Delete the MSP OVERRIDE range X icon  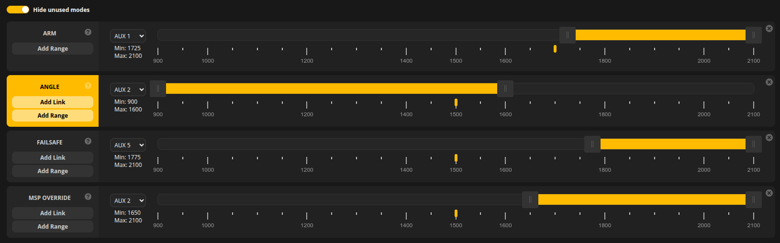[x=769, y=193]
